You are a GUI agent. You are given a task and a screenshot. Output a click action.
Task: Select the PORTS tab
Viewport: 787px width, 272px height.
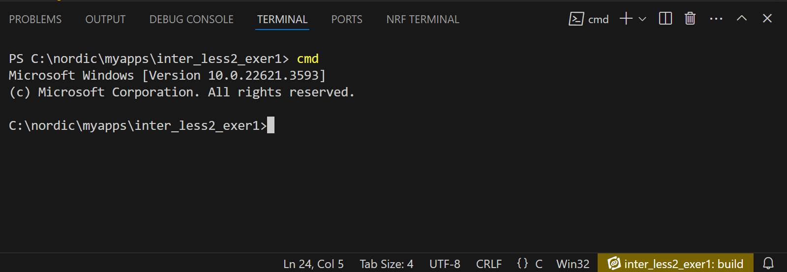tap(347, 19)
